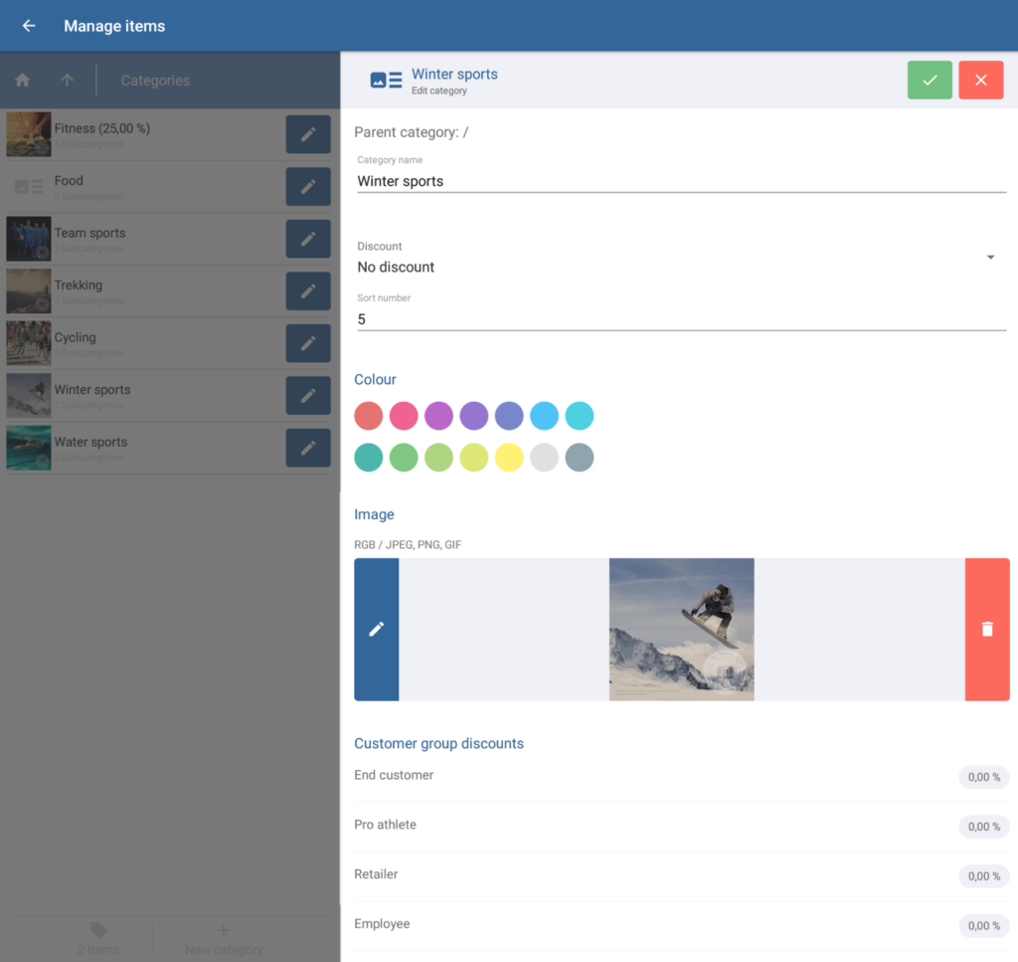Select the red colour swatch

tap(369, 416)
